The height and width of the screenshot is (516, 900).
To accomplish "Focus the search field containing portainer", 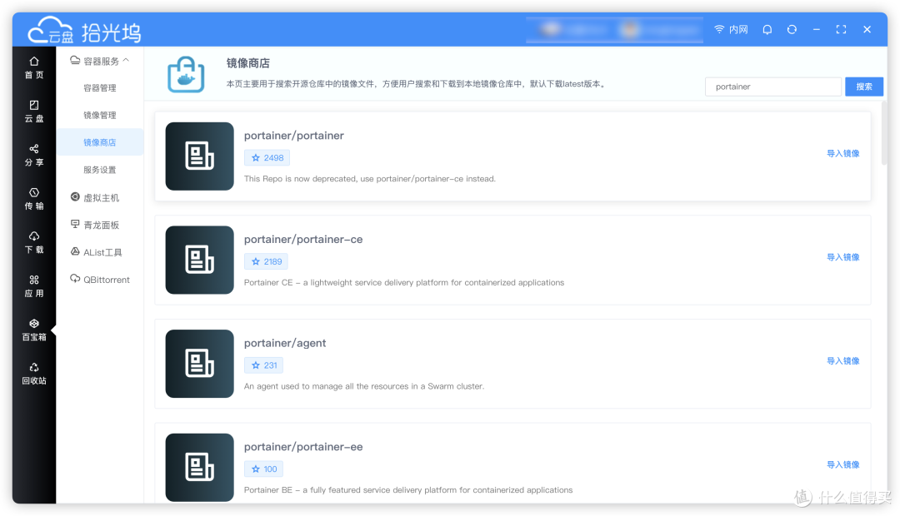I will click(773, 87).
